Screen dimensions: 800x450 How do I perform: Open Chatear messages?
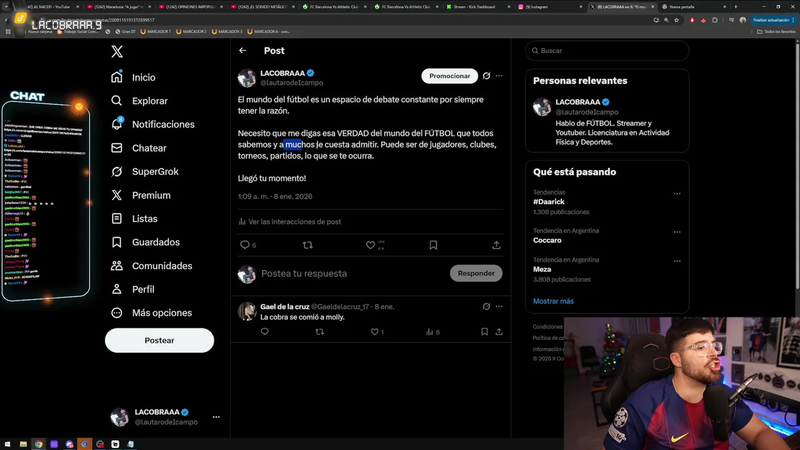[138, 148]
